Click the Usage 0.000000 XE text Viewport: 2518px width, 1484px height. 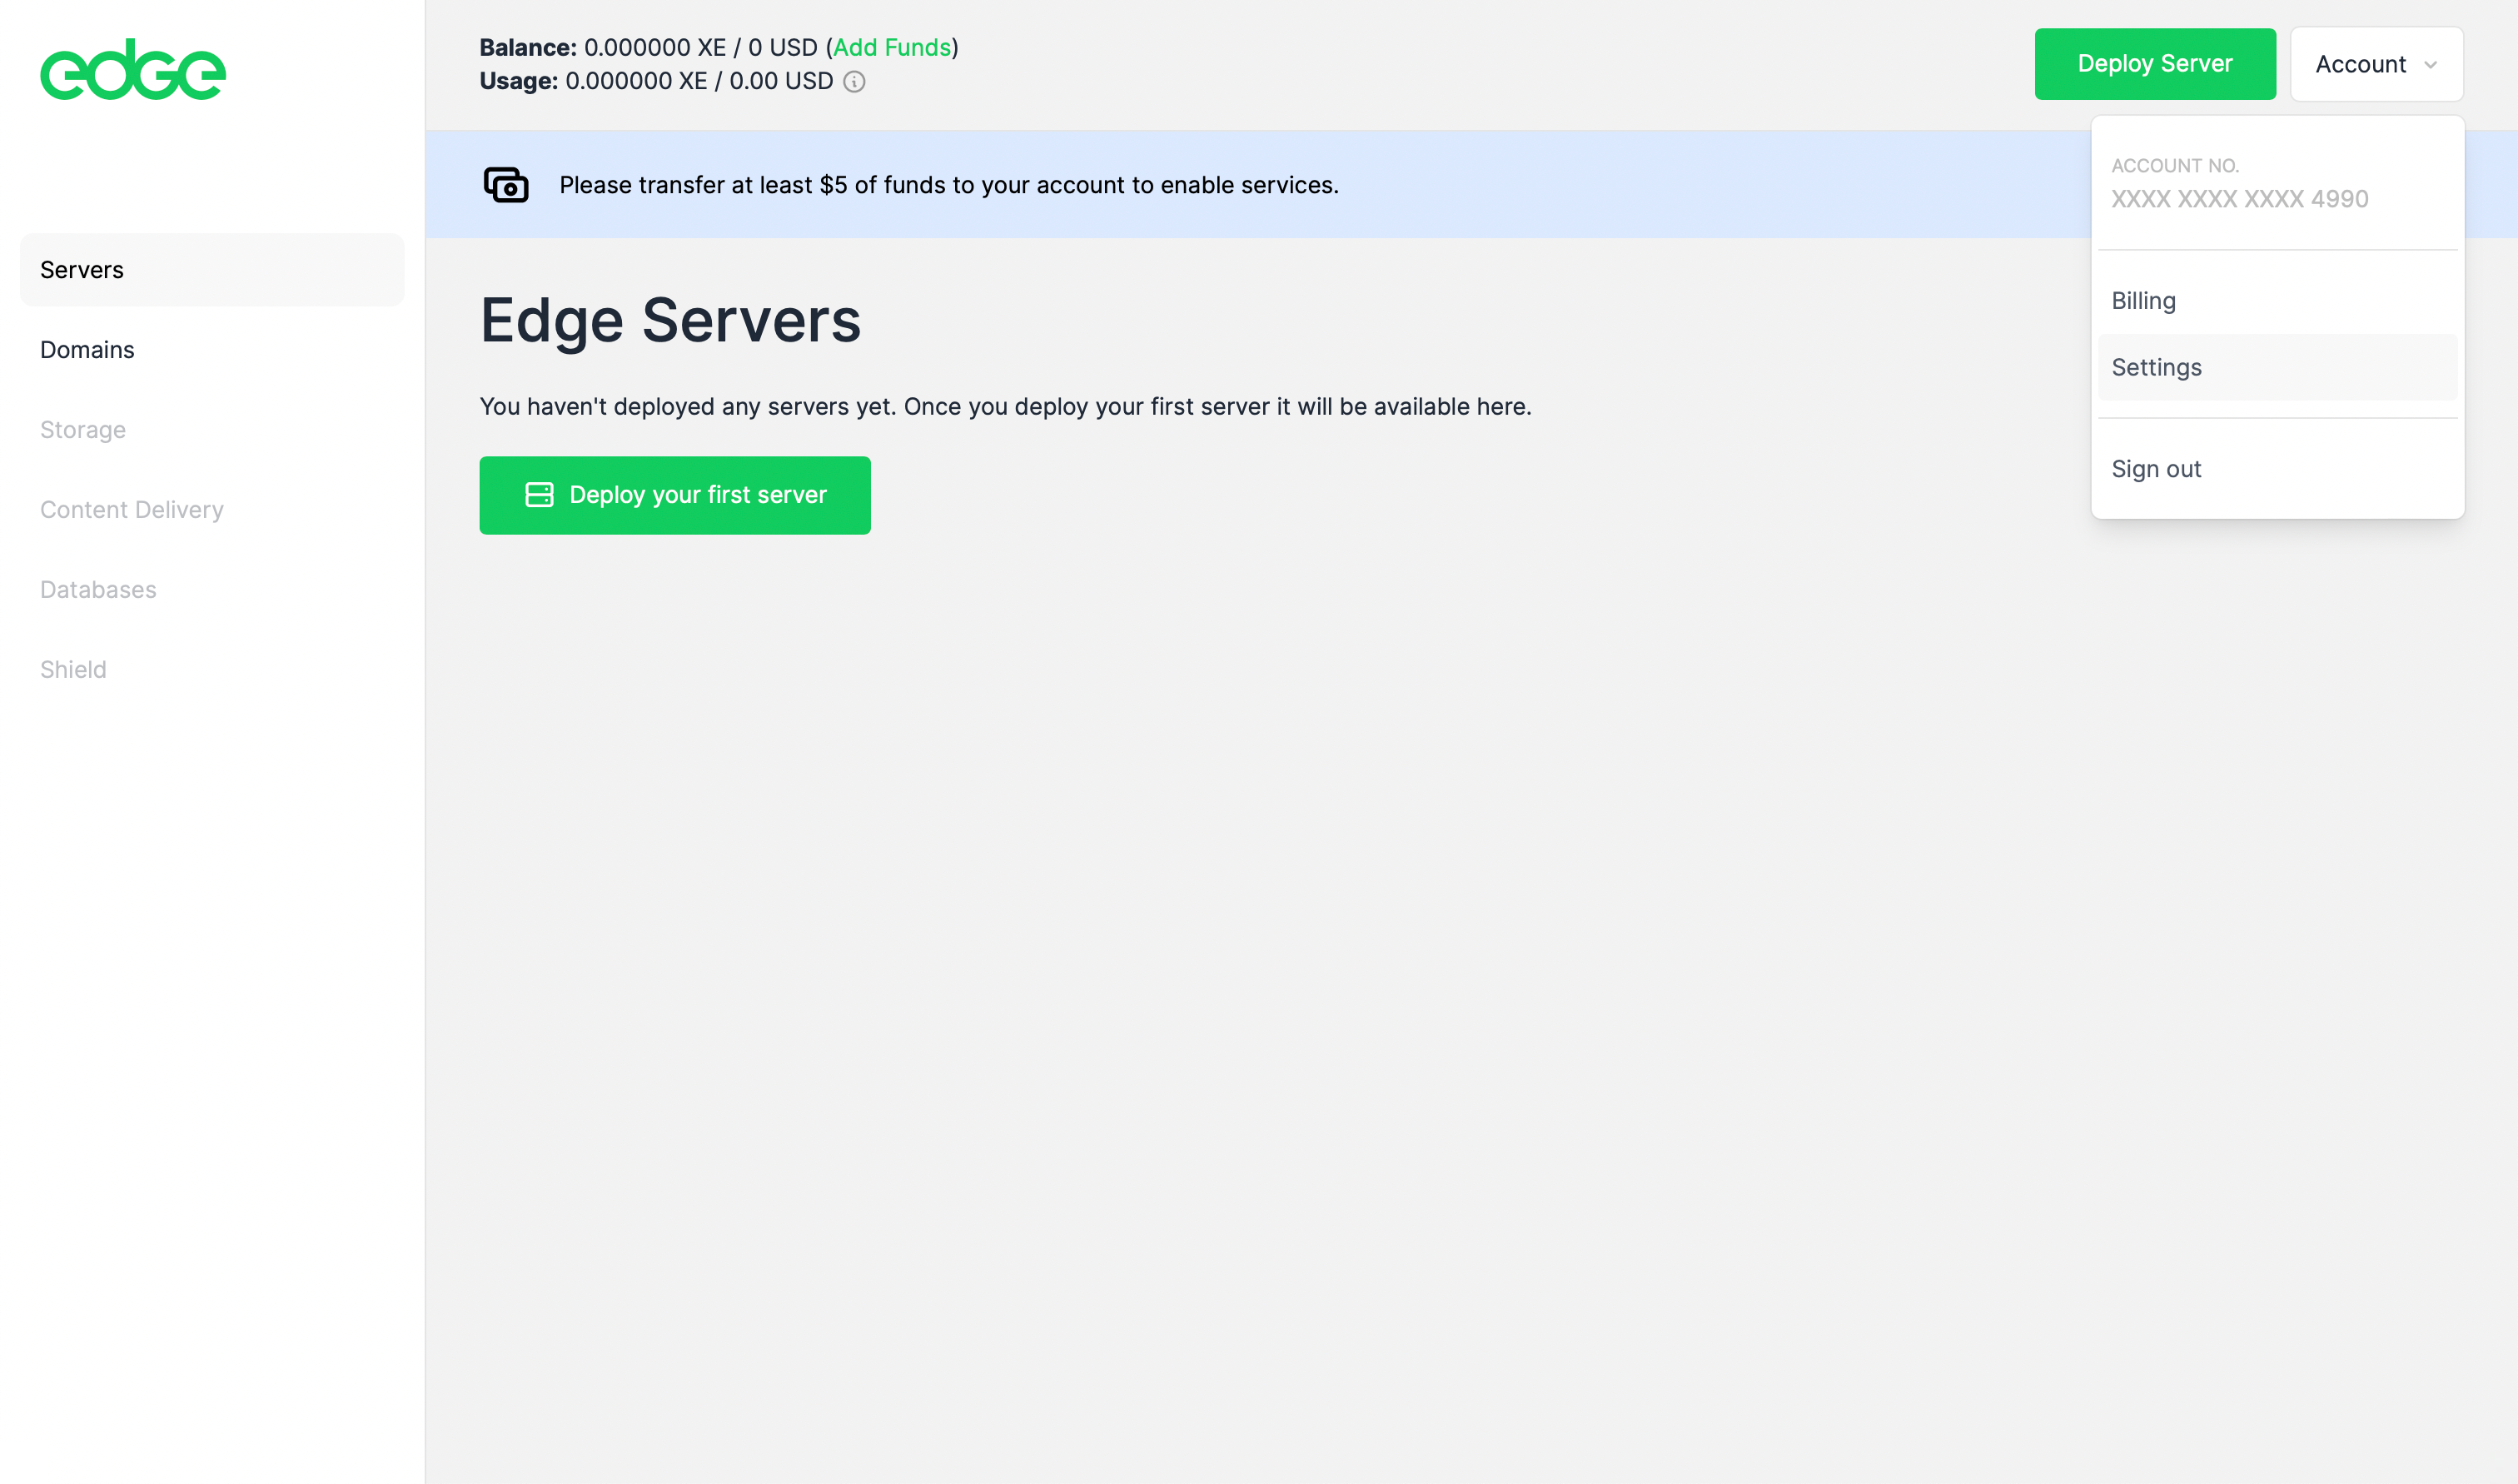click(x=594, y=81)
